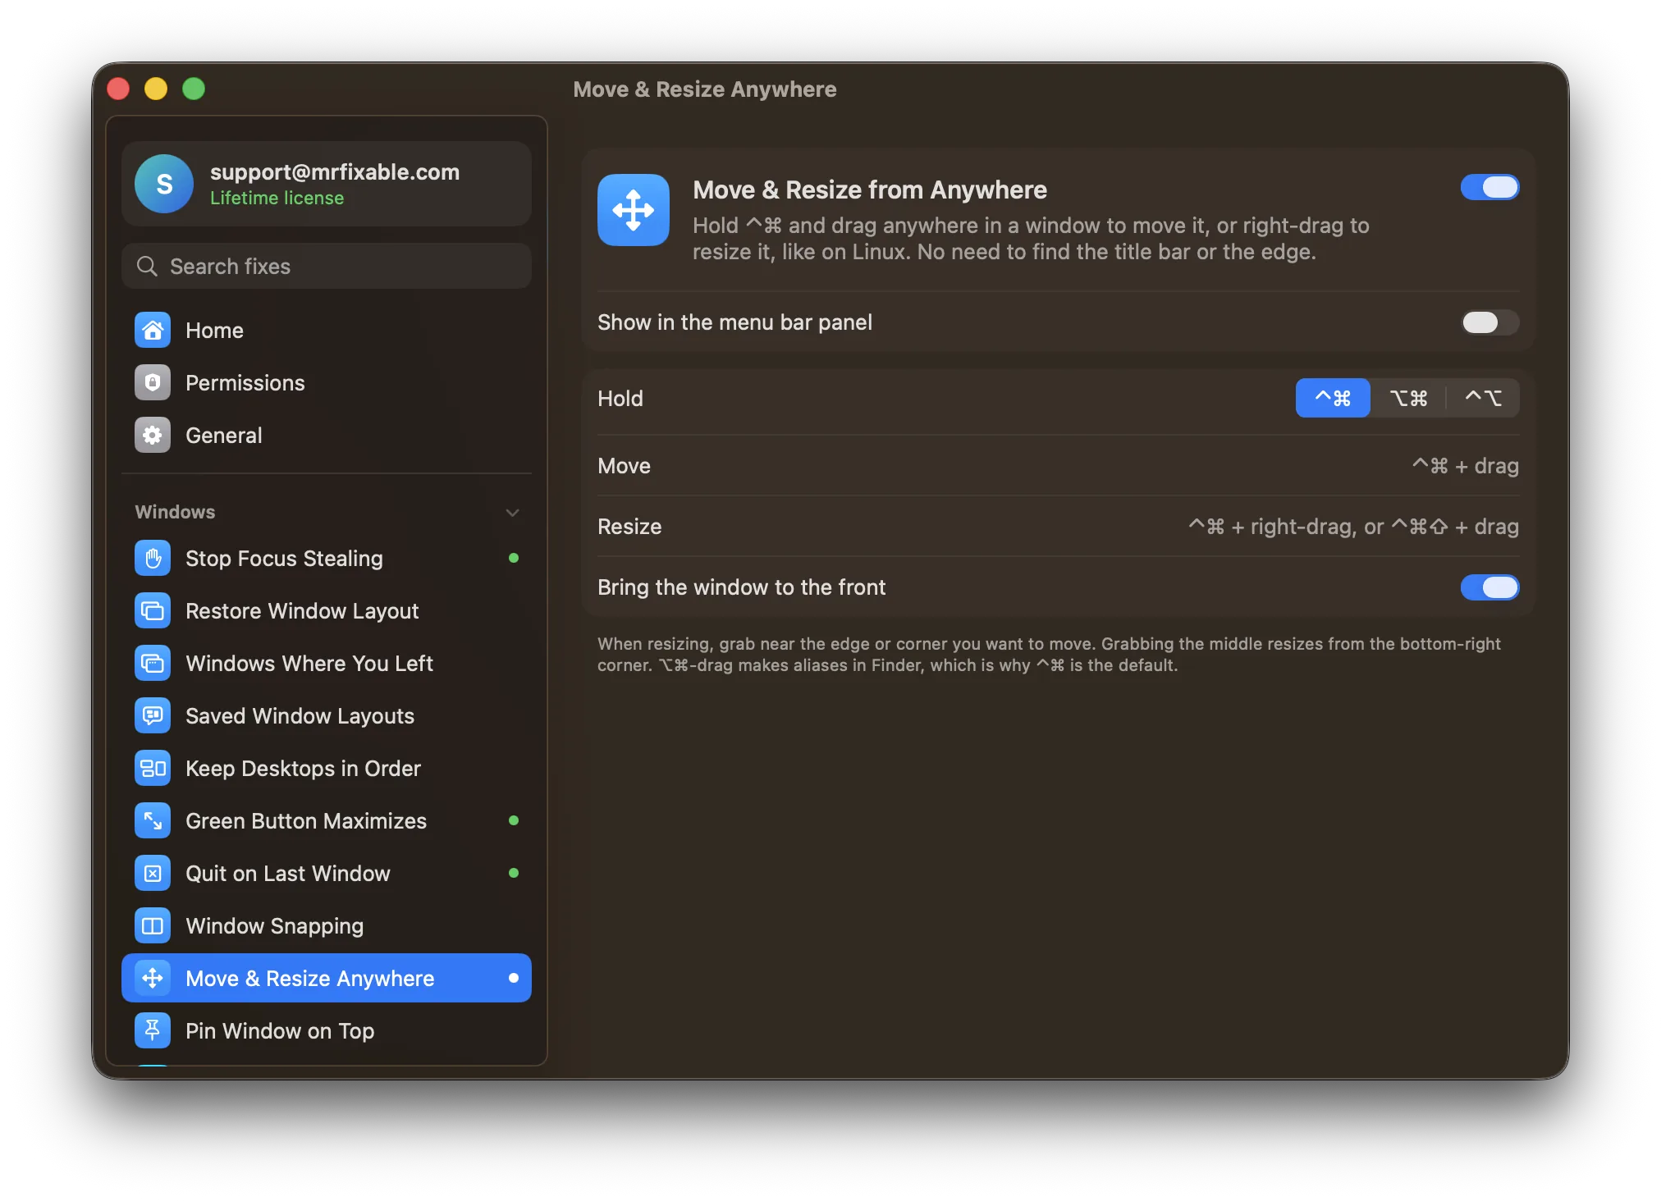Click the search magnifying glass icon

[x=147, y=267]
